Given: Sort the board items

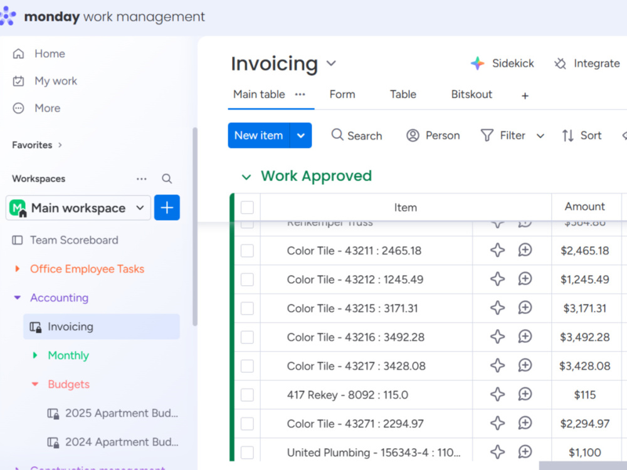Looking at the screenshot, I should coord(582,135).
